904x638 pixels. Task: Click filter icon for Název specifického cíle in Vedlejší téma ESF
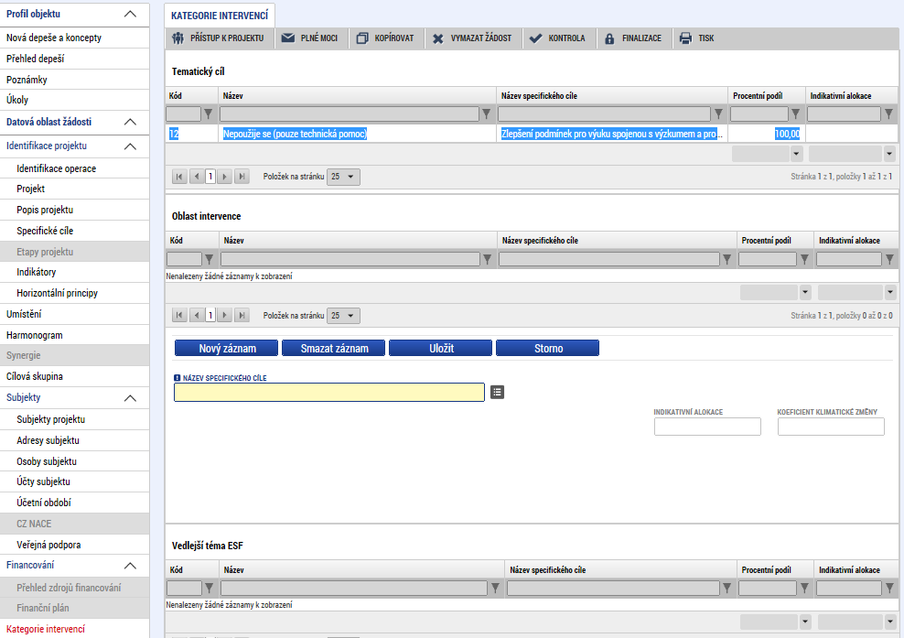point(727,588)
